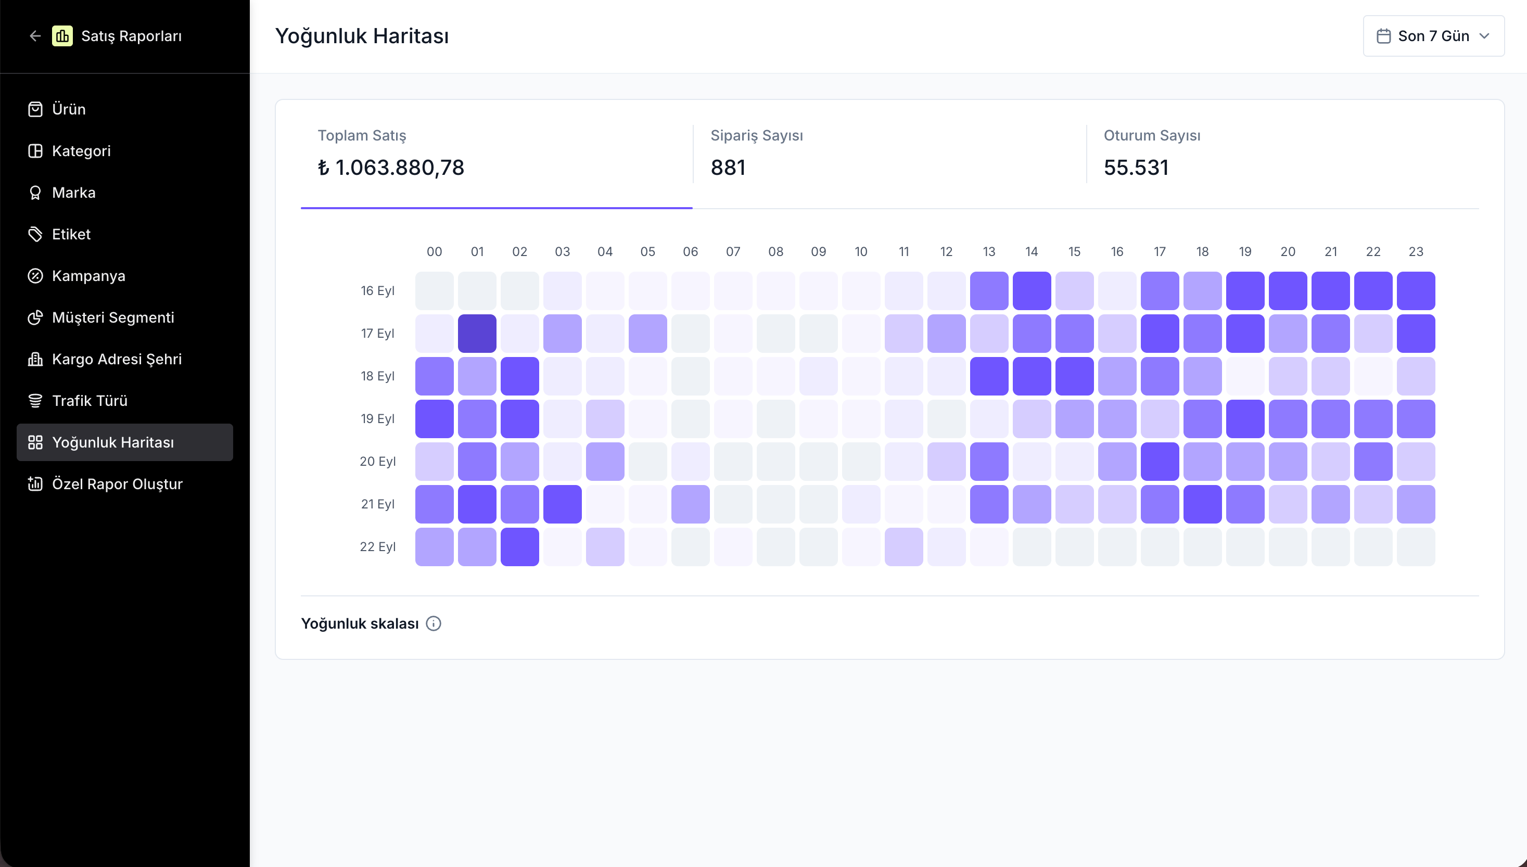Select the Kampanya menu entry
This screenshot has height=867, width=1527.
pos(125,276)
